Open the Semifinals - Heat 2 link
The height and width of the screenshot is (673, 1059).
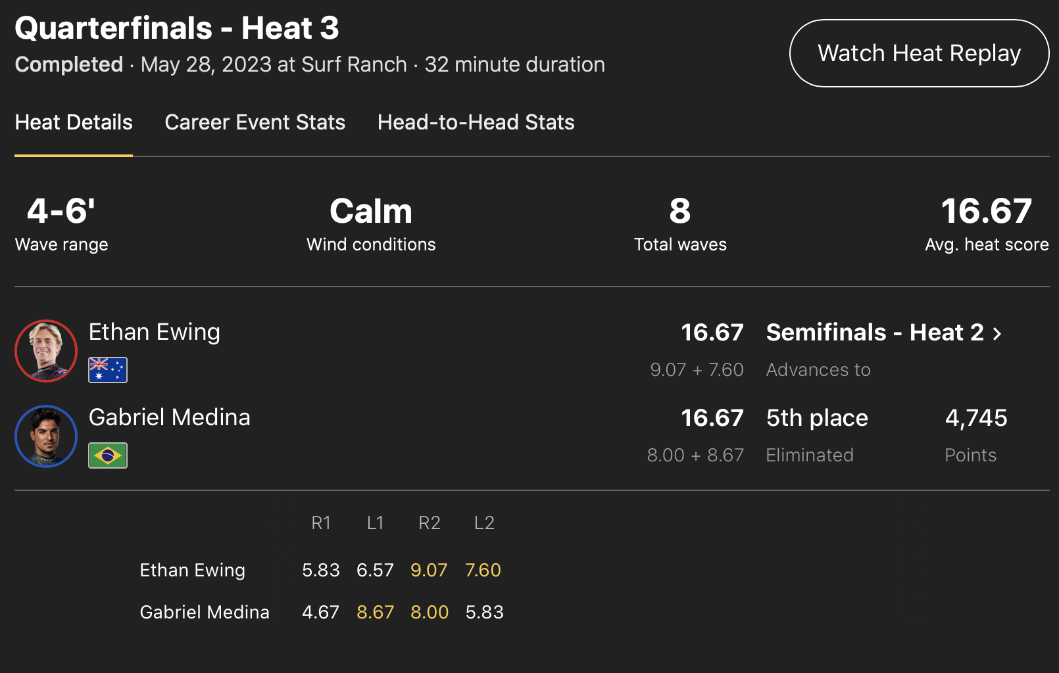point(875,333)
